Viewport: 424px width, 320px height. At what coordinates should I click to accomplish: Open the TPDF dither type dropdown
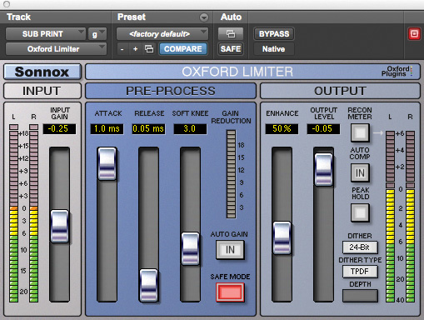click(x=360, y=272)
